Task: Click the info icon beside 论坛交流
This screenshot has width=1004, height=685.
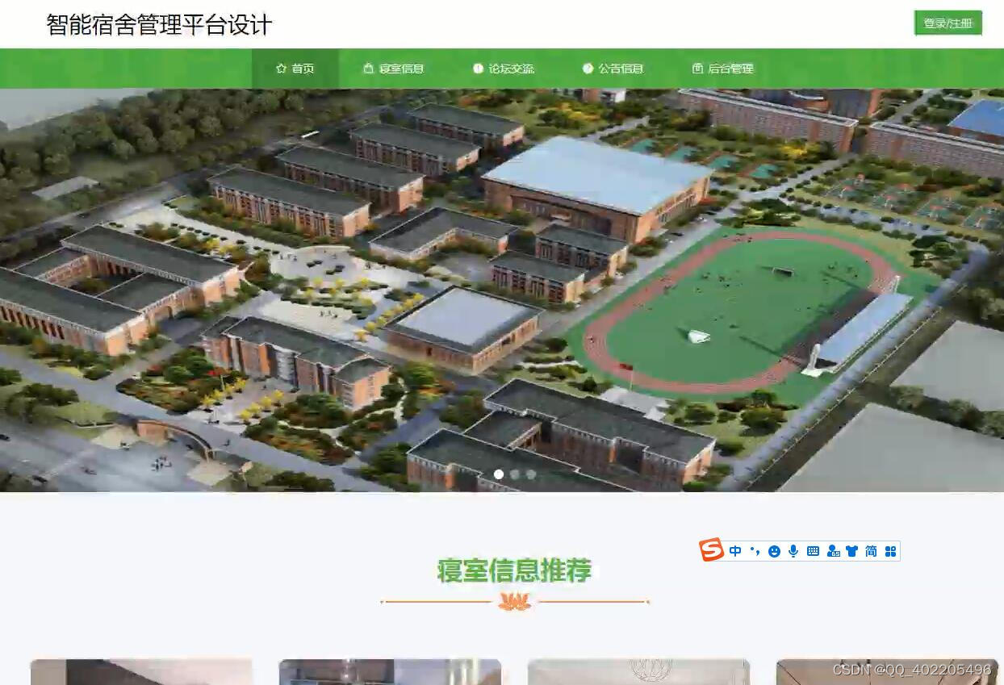Action: pos(479,69)
